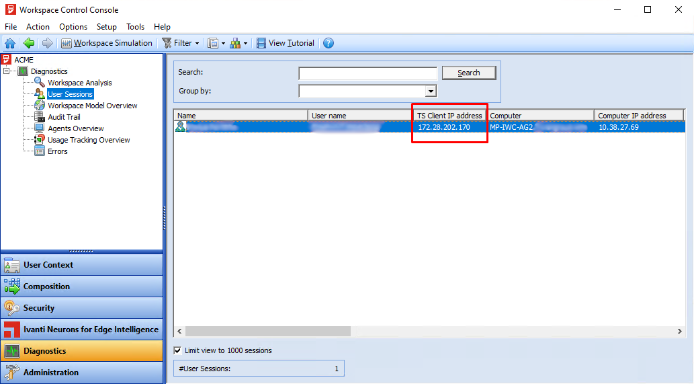
Task: Click the Search button
Action: click(x=469, y=73)
